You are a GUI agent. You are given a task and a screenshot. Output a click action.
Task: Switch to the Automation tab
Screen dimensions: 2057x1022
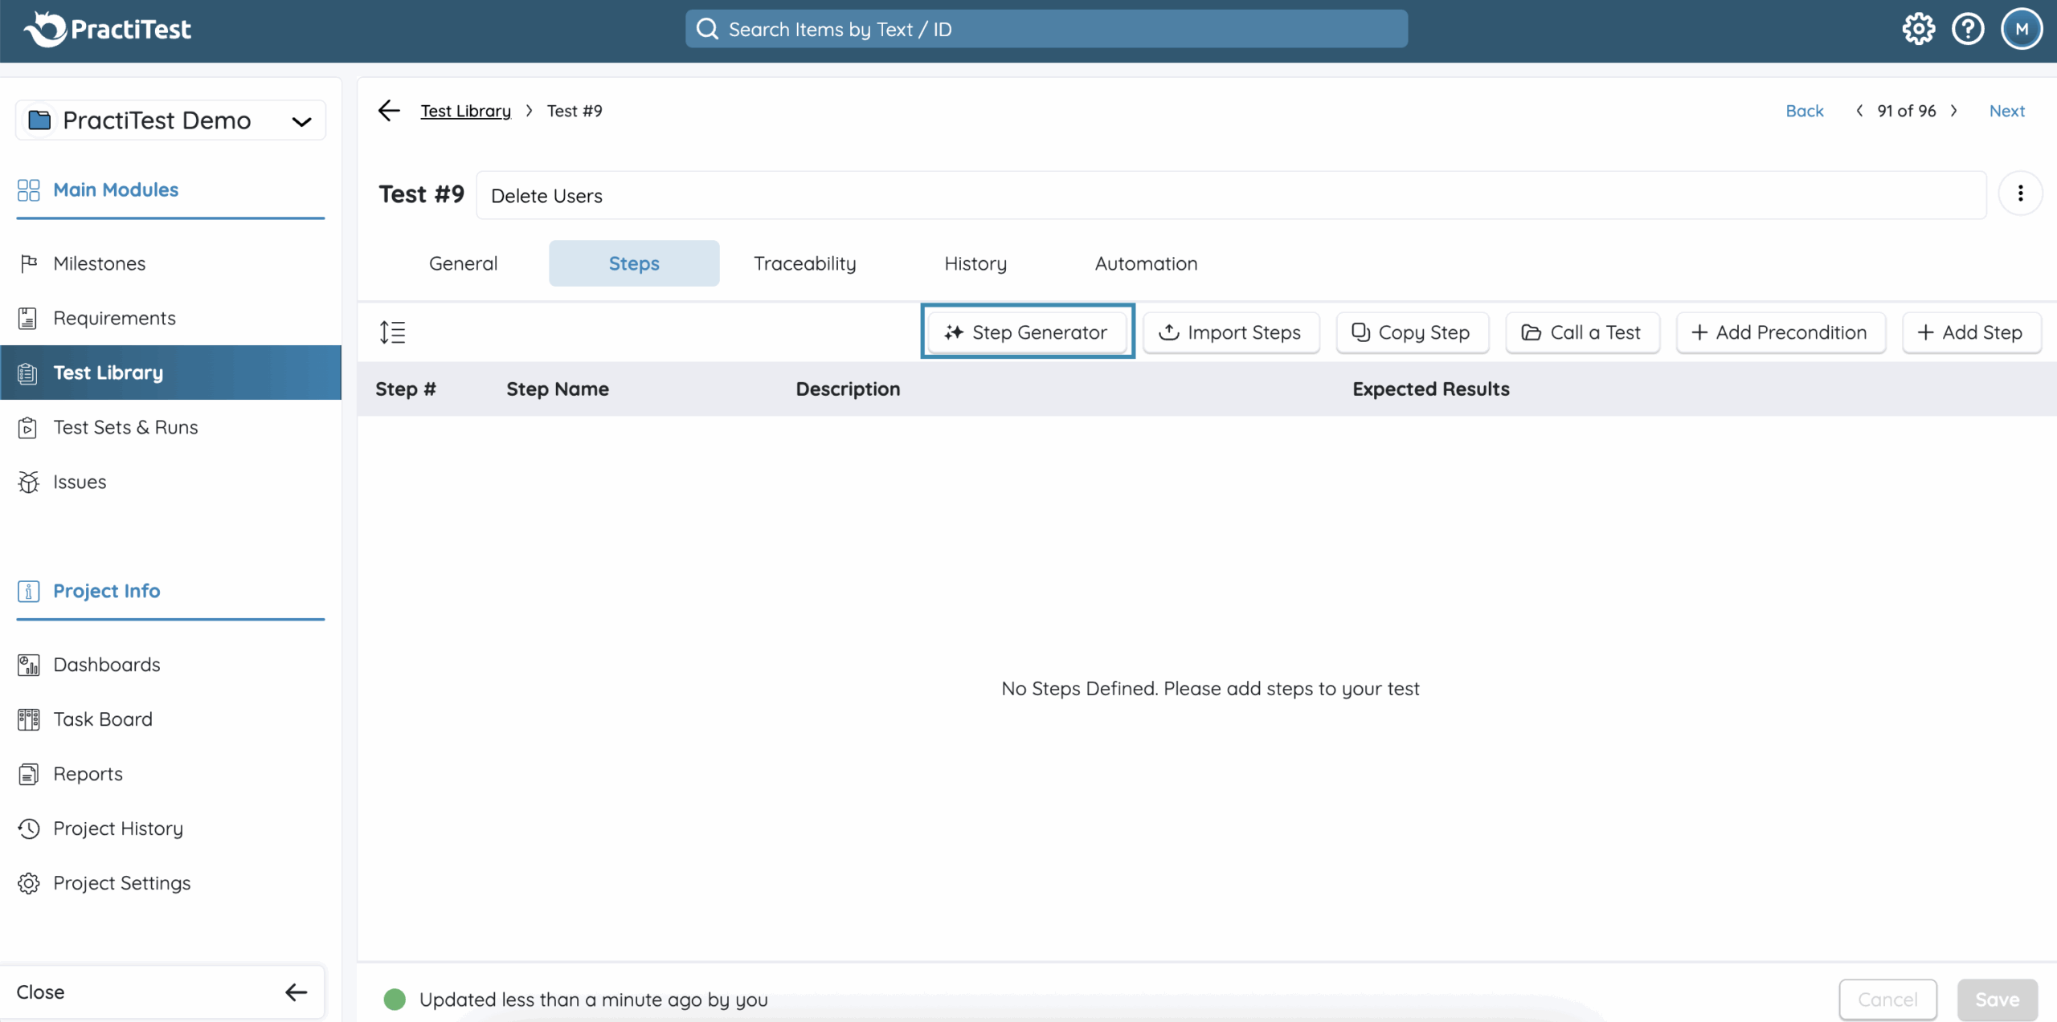(x=1146, y=263)
